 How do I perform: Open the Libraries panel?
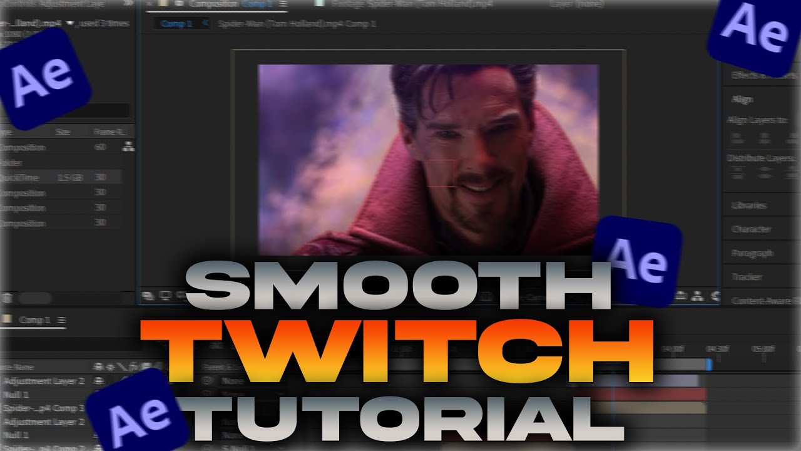click(748, 205)
